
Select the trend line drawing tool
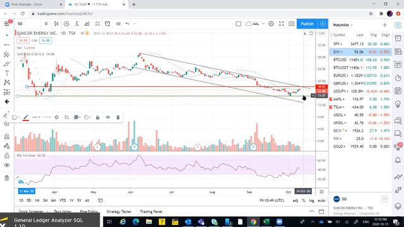[7, 45]
